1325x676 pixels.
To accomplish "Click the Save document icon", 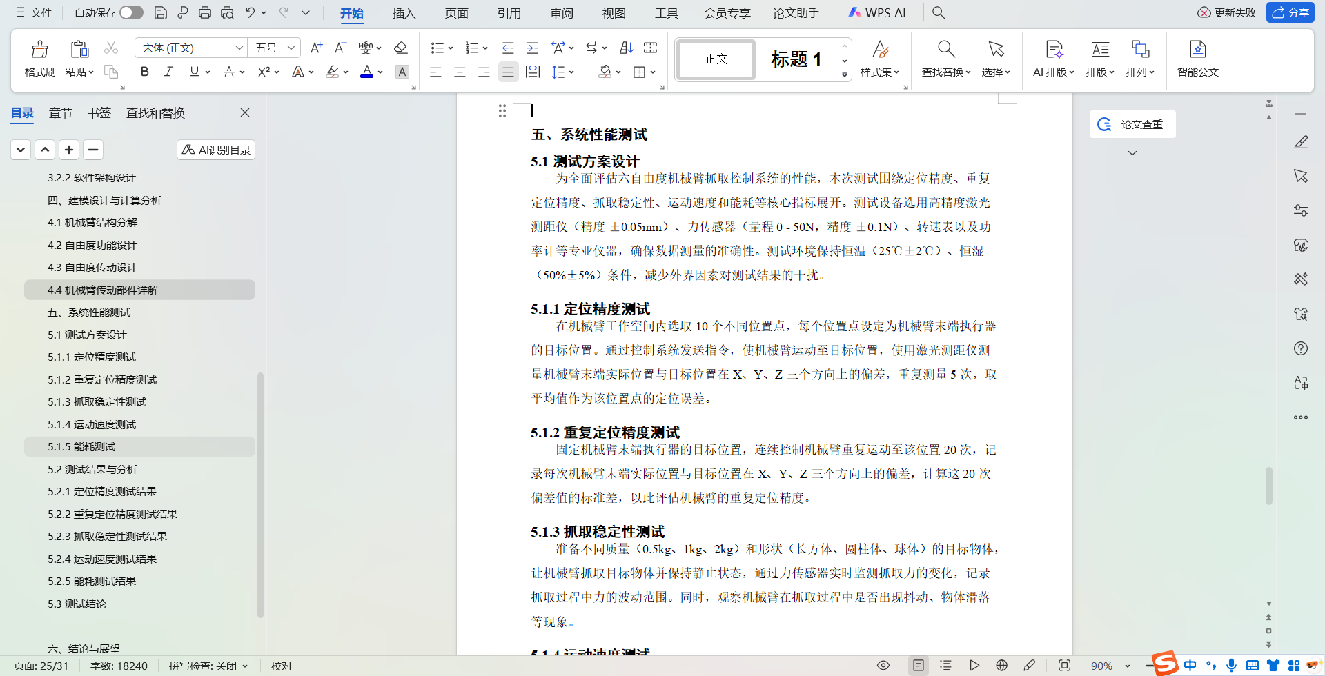I will click(x=160, y=12).
